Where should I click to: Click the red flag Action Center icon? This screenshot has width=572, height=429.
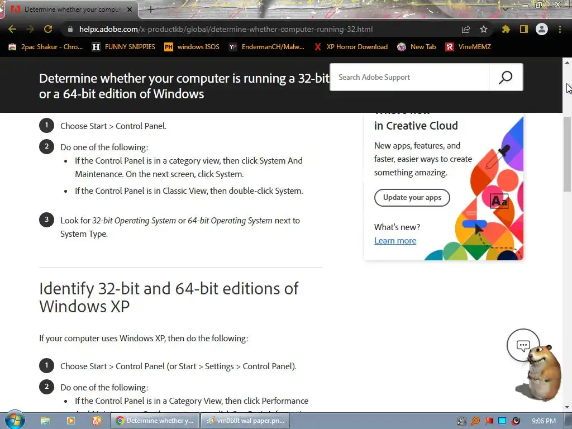[489, 421]
